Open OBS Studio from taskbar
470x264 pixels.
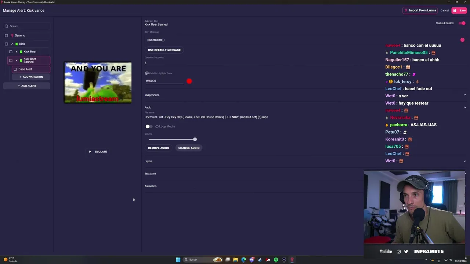(x=284, y=260)
